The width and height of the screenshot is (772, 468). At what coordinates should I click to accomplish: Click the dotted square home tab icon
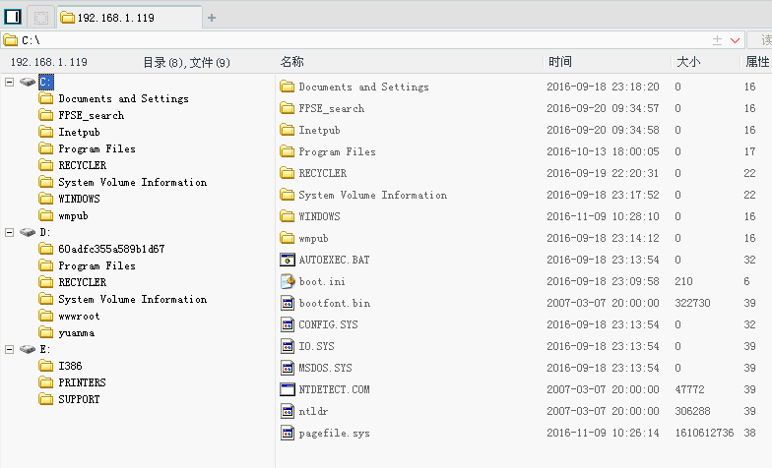pyautogui.click(x=41, y=18)
